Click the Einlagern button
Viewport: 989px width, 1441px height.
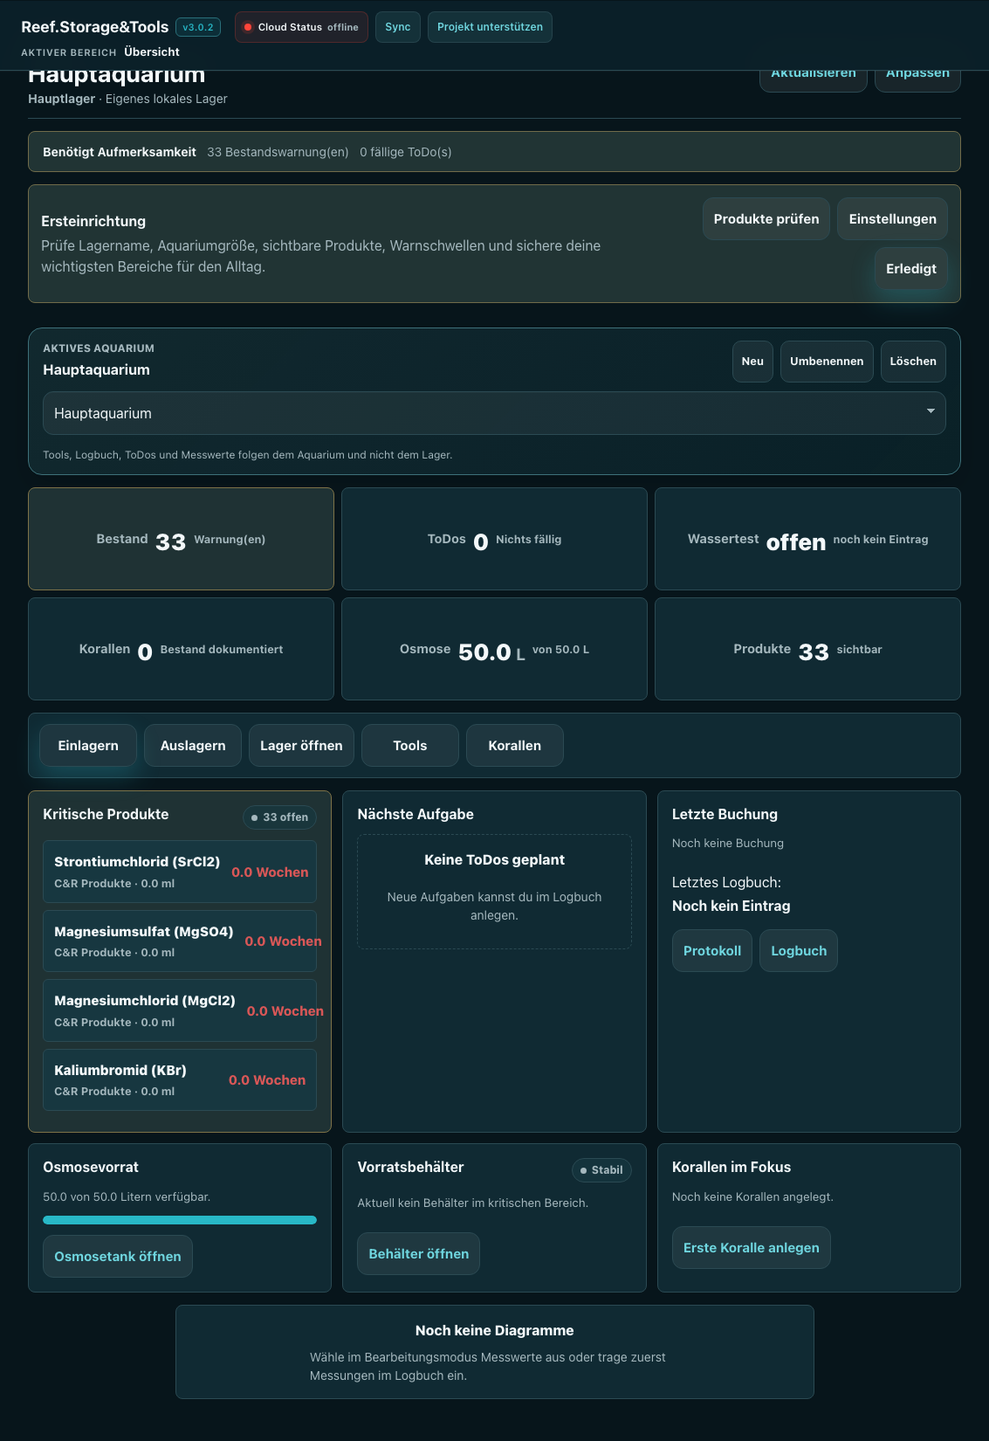click(88, 746)
